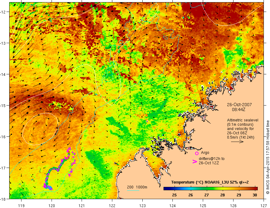Click the dark red end of the color bar
This screenshot has height=208, width=270.
tap(256, 189)
